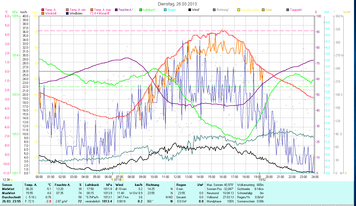The width and height of the screenshot is (356, 206).
Task: Click the Temp. A. legend color box
Action: (x=43, y=10)
